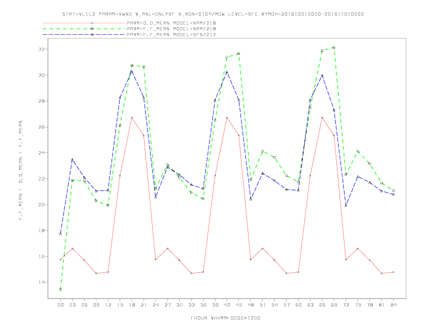
Task: Click y-axis tick label 20
Action: tap(42, 205)
